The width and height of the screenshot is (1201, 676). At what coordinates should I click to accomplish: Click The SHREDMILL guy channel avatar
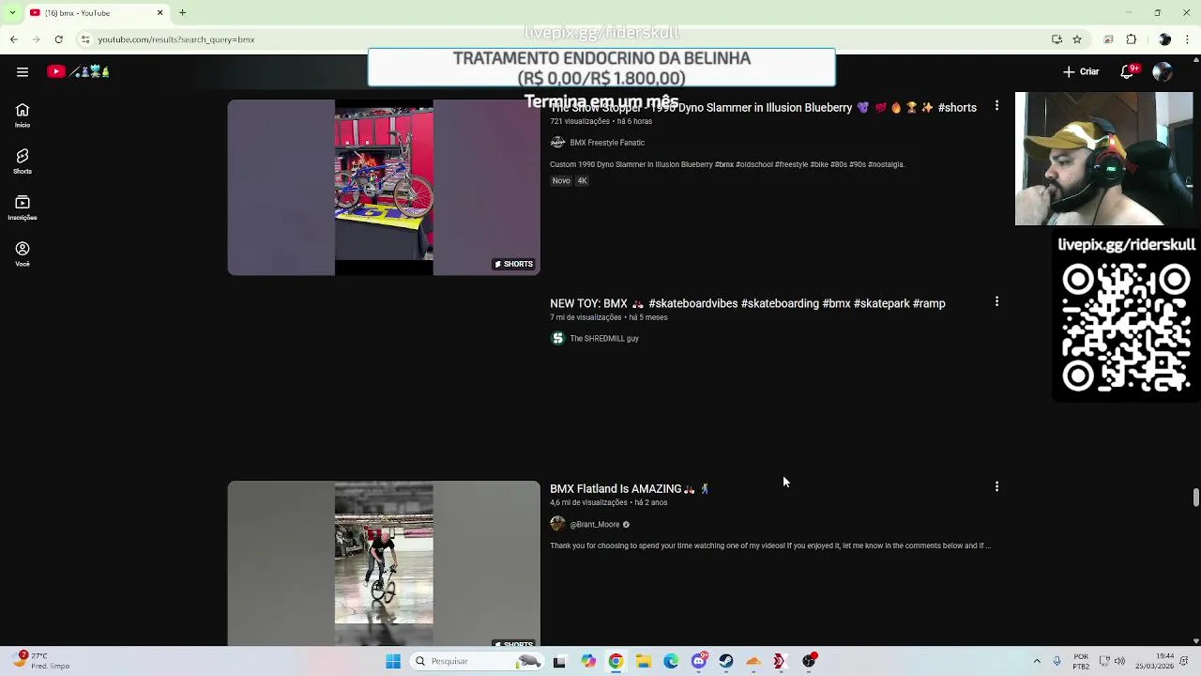click(x=557, y=338)
